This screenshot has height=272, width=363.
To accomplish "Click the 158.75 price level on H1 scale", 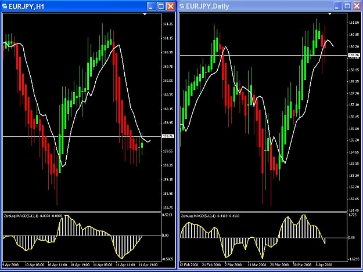I will 168,208.
